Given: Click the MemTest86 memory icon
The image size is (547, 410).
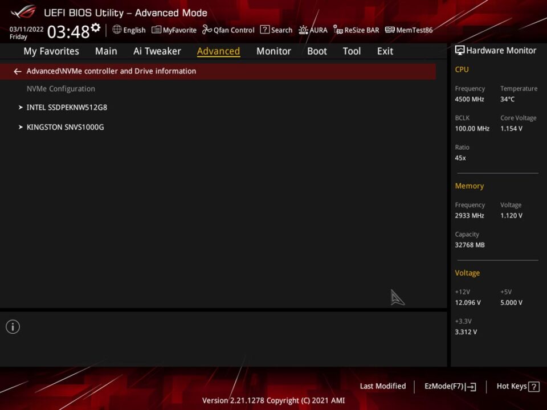Looking at the screenshot, I should click(x=390, y=30).
